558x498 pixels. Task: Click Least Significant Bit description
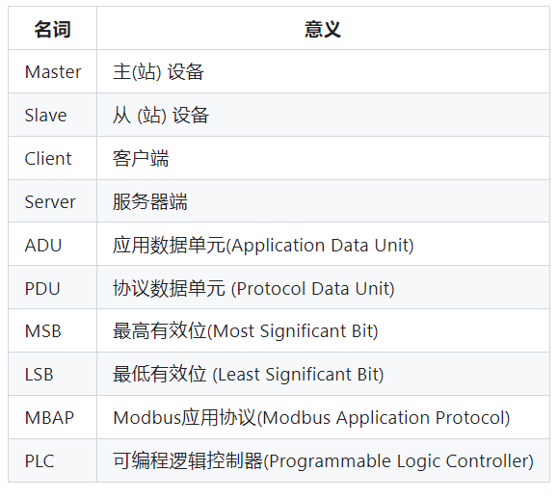249,375
